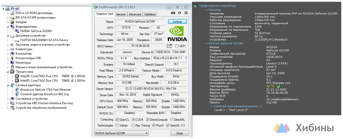
Task: Toggle the Ray Tracing checkbox
Action: 133,125
